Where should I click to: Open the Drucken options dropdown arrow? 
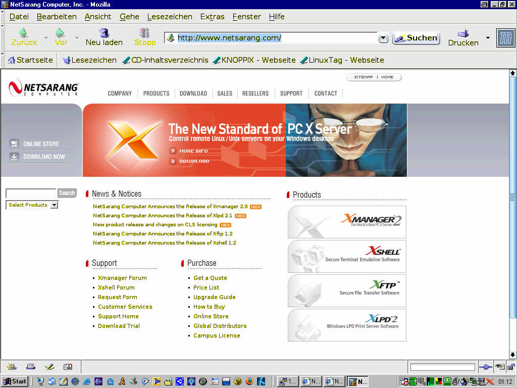point(488,37)
